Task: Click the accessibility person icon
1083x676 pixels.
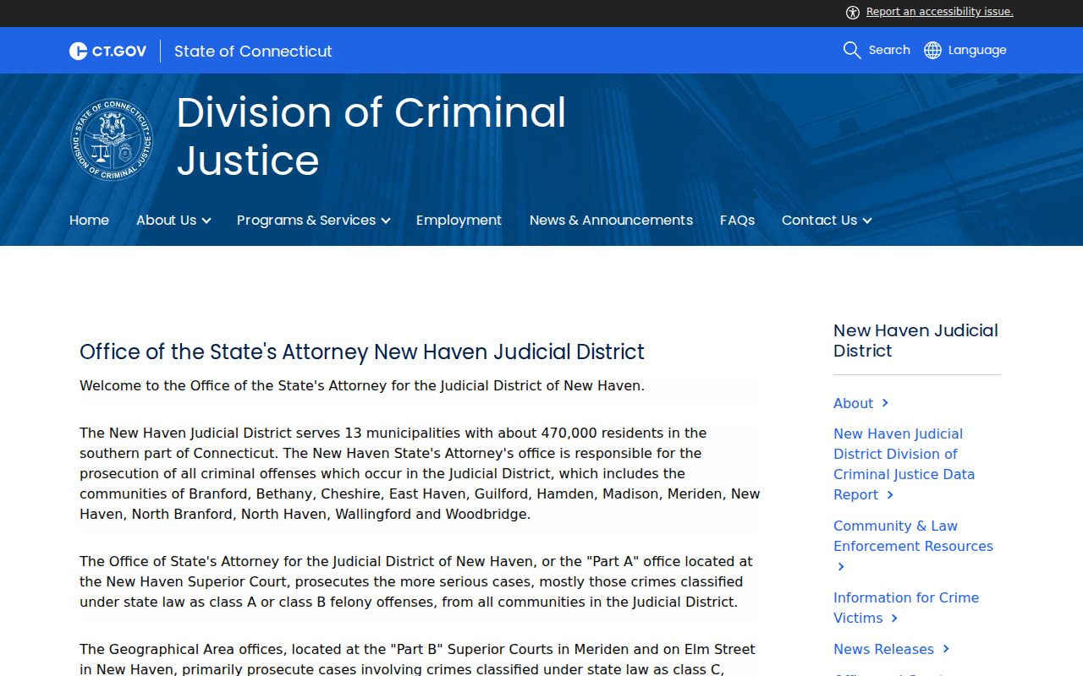Action: pyautogui.click(x=853, y=12)
